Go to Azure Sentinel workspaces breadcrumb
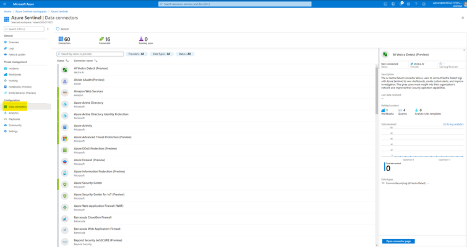Screen dimensions: 467x247 31,12
